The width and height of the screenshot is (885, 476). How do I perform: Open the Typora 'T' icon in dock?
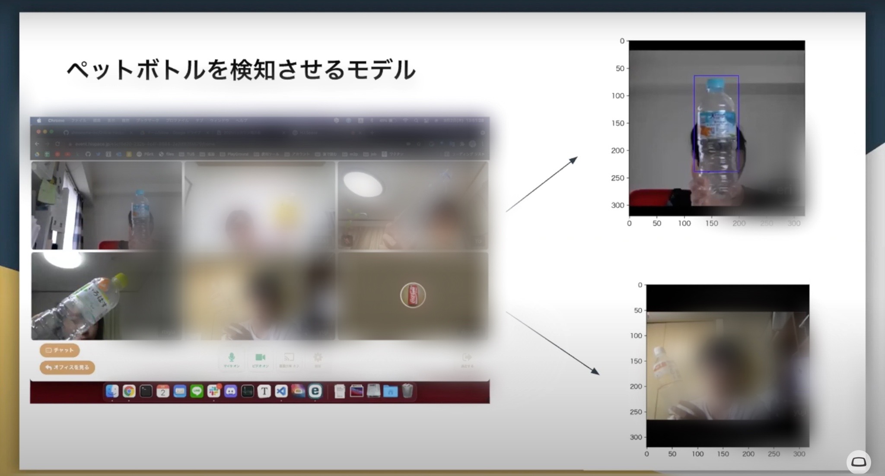(264, 391)
